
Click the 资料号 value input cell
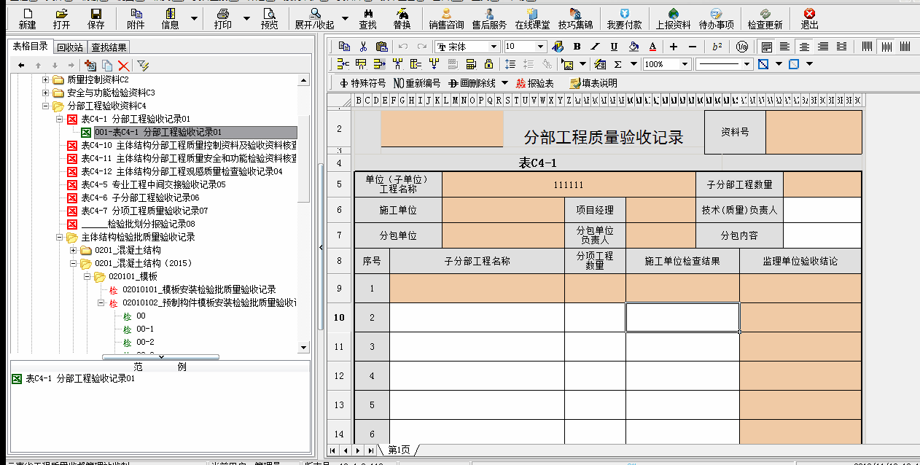(813, 132)
